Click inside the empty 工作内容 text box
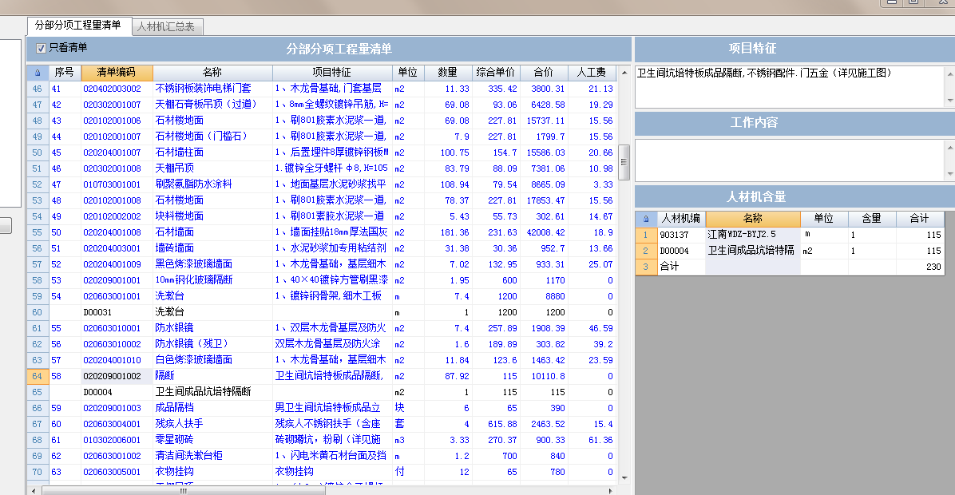Screen dimensions: 955x495 click(x=790, y=160)
